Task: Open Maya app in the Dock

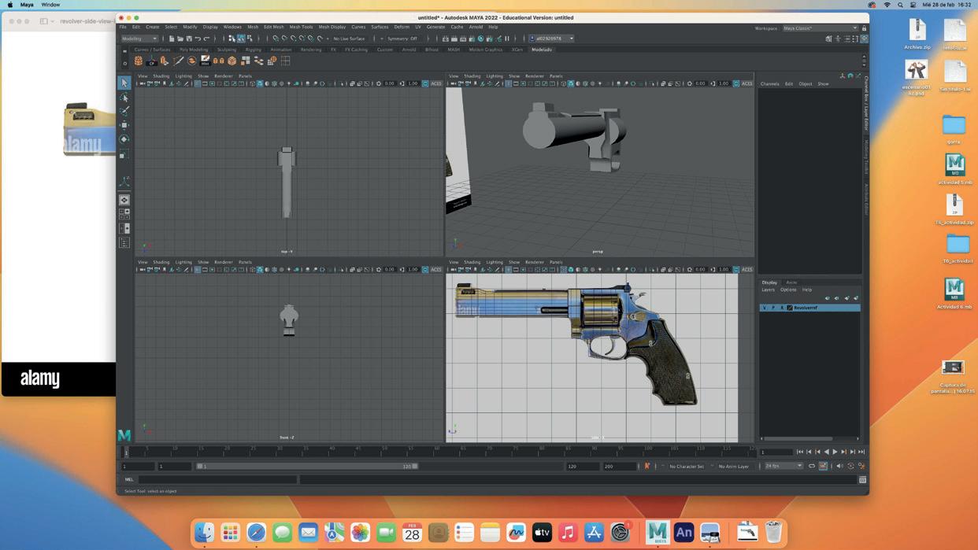Action: 658,533
